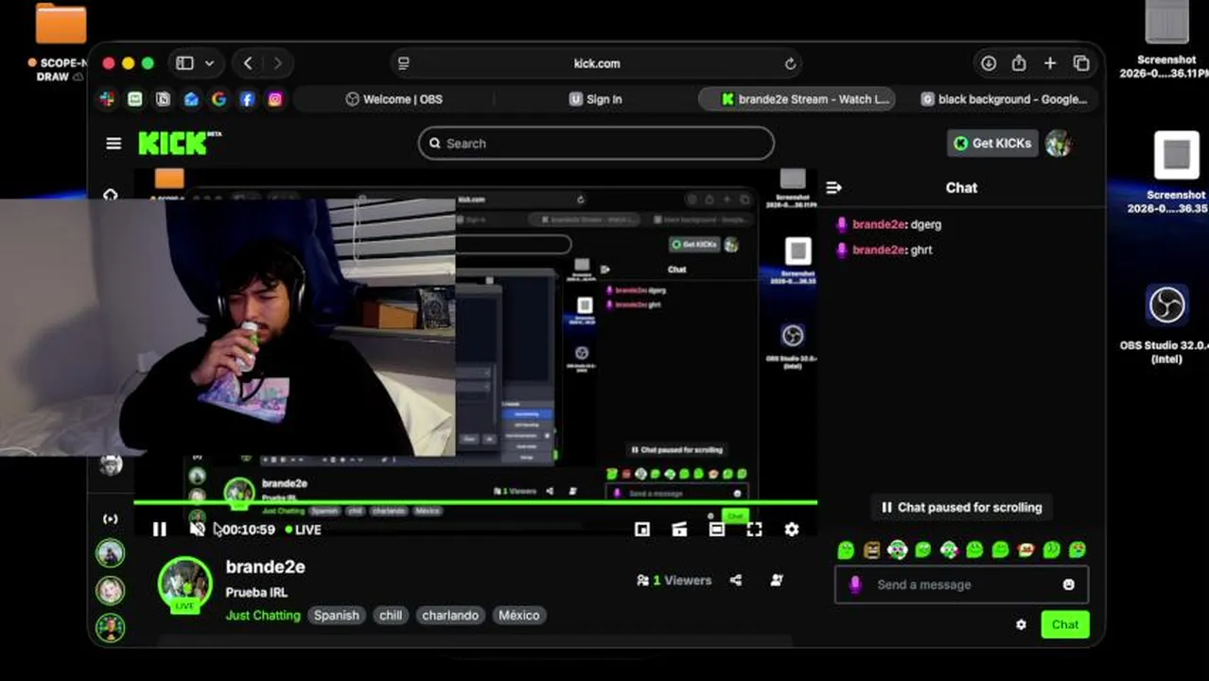Viewport: 1209px width, 681px height.
Task: Pick the third emote with glasses
Action: click(897, 550)
